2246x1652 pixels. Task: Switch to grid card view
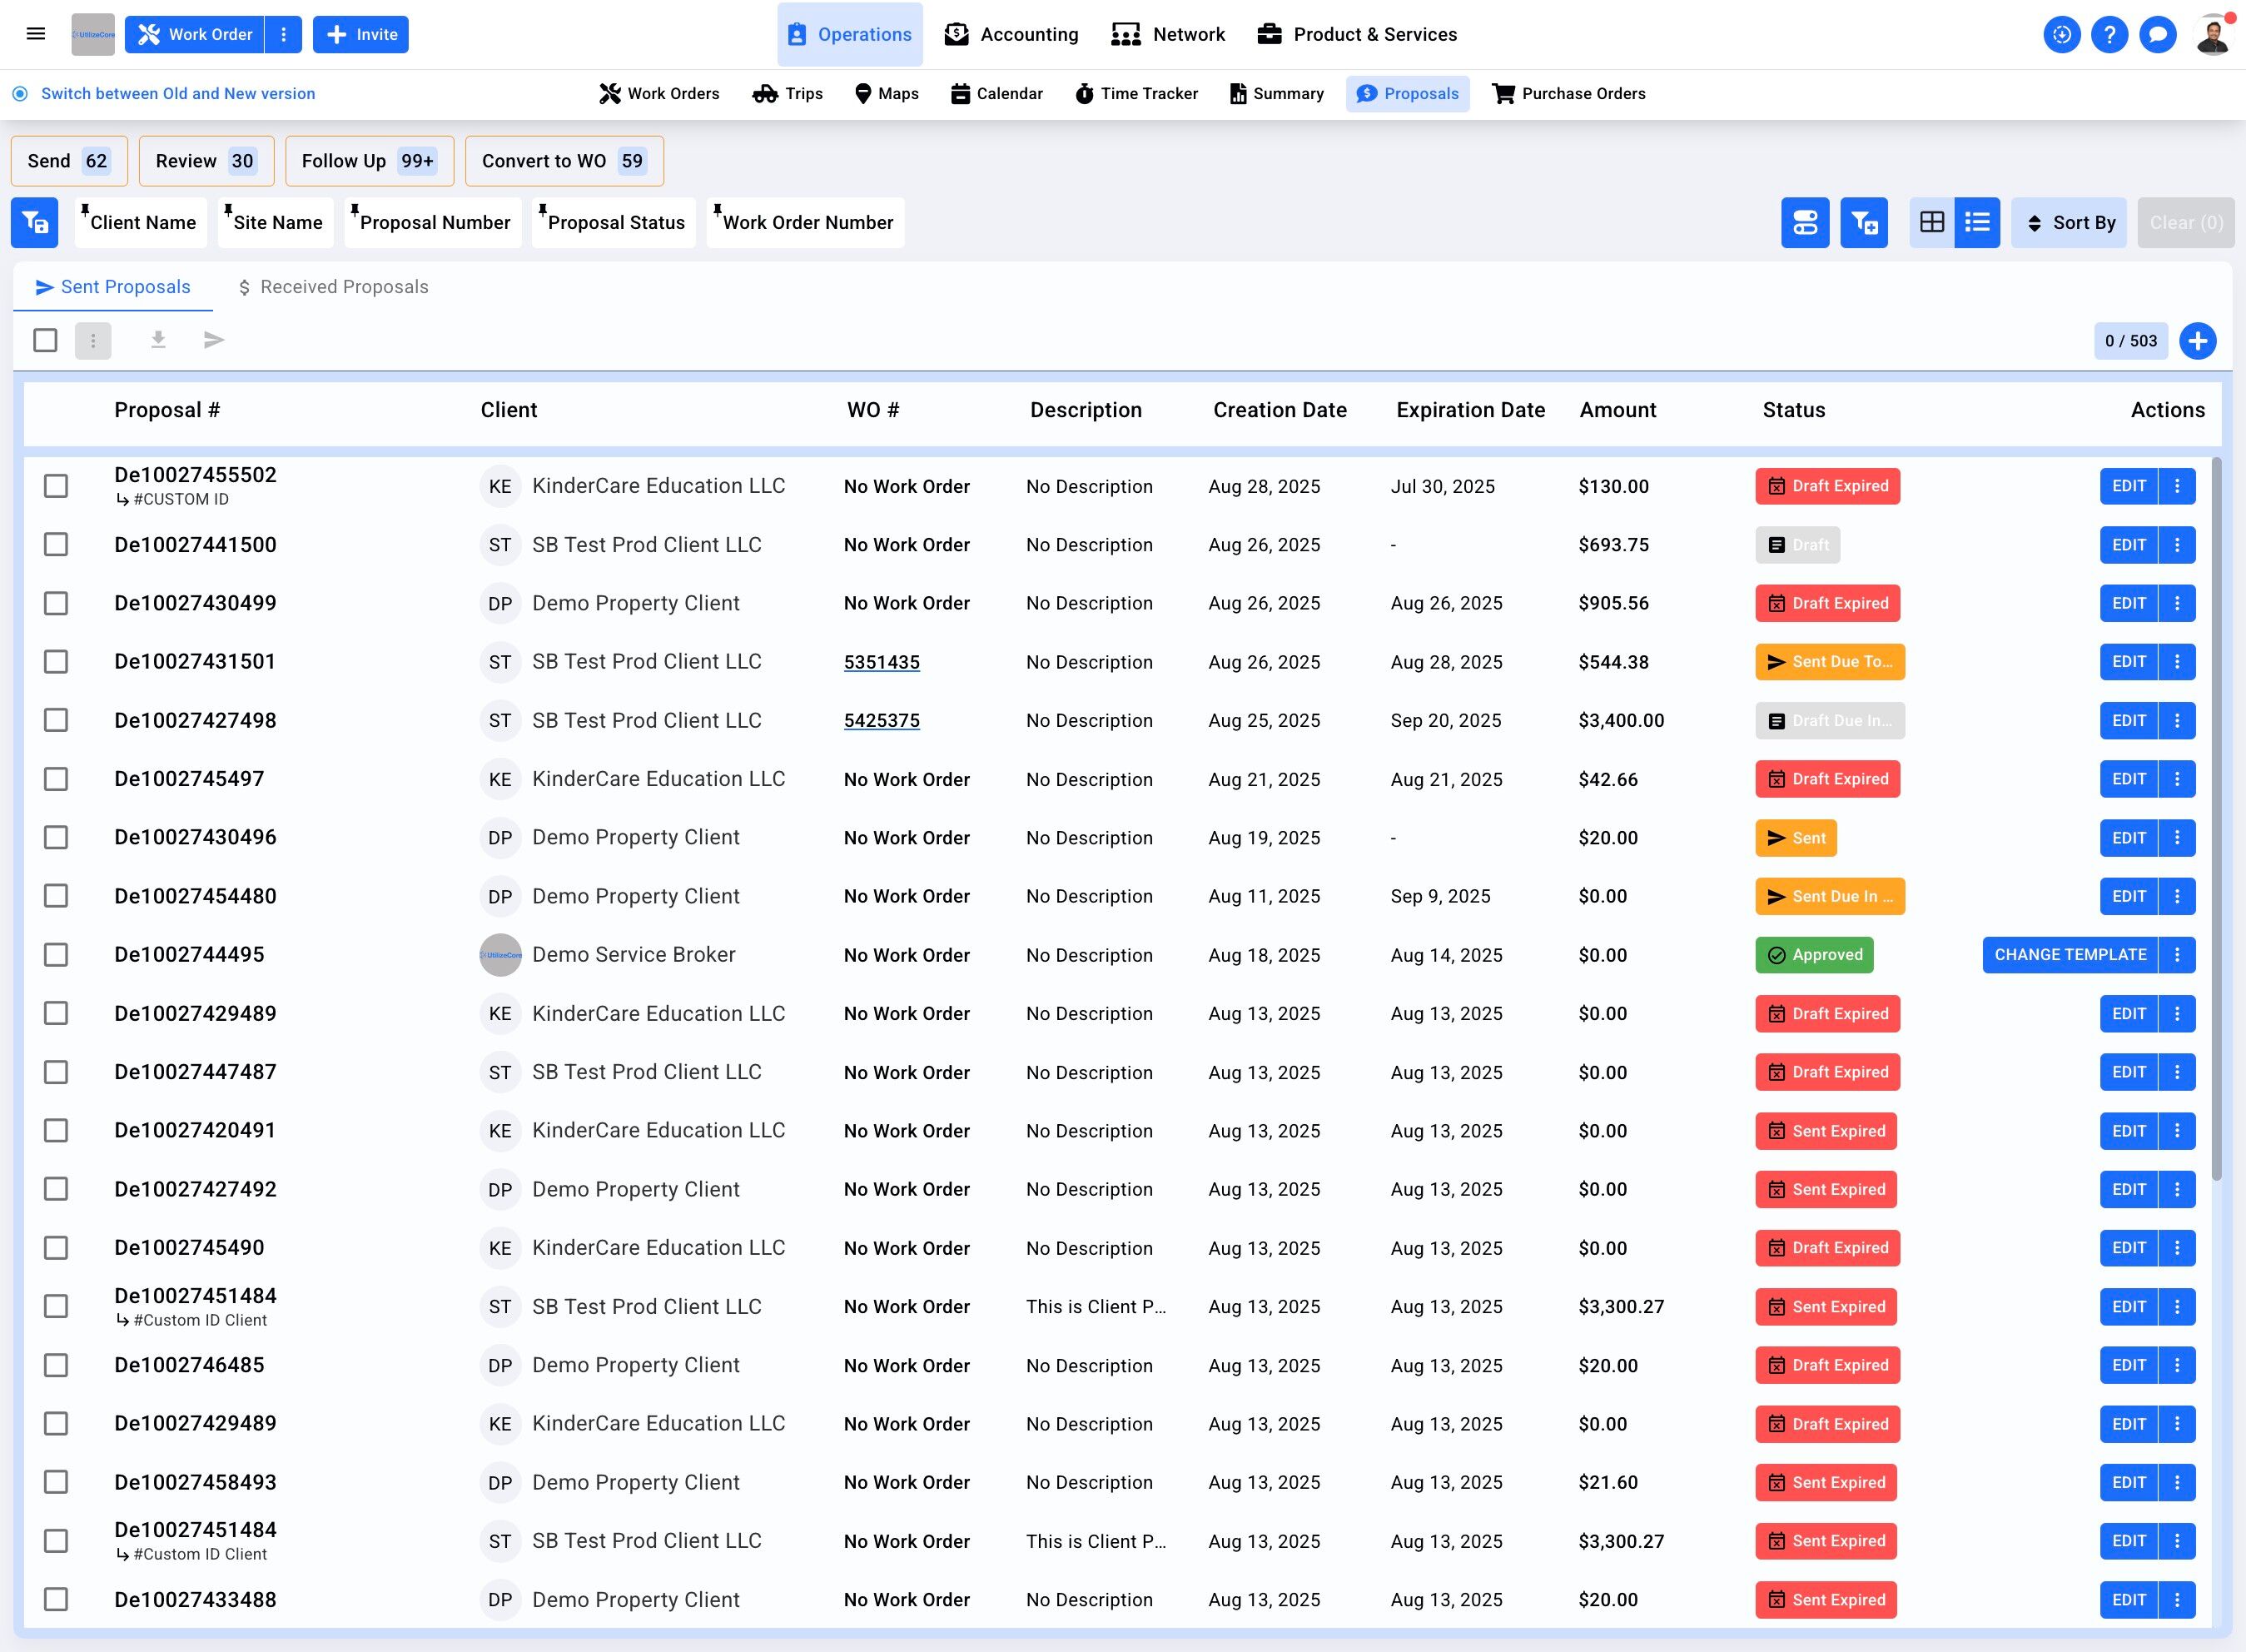(x=1931, y=222)
